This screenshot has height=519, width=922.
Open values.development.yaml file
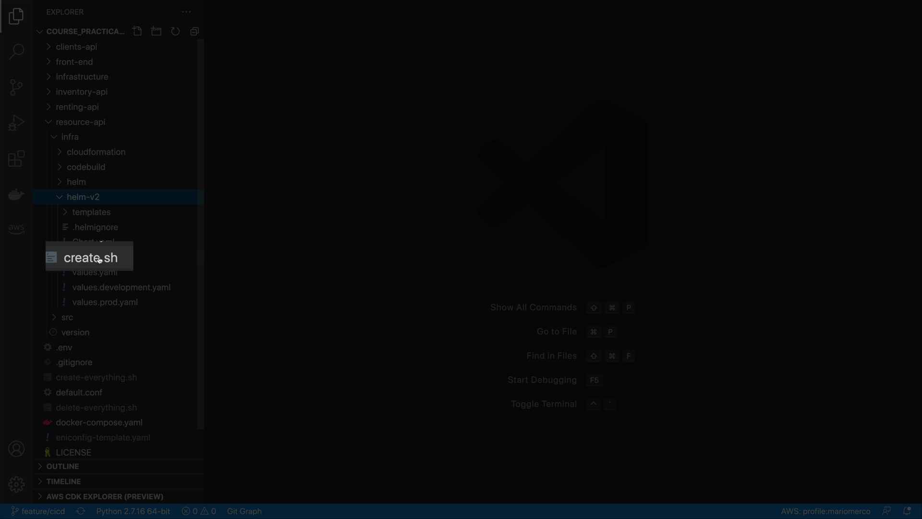point(121,287)
